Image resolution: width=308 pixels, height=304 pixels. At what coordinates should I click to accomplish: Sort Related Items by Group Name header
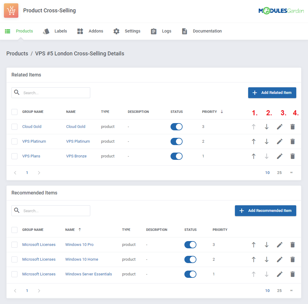33,112
